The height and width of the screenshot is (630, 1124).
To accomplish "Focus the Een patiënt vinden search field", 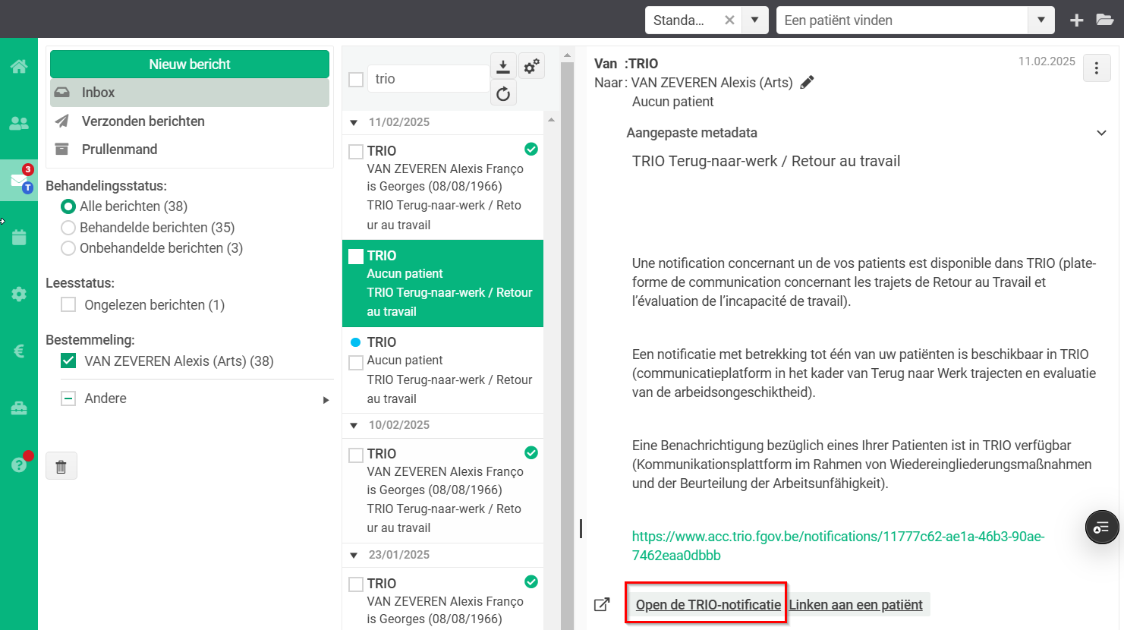I will click(902, 20).
